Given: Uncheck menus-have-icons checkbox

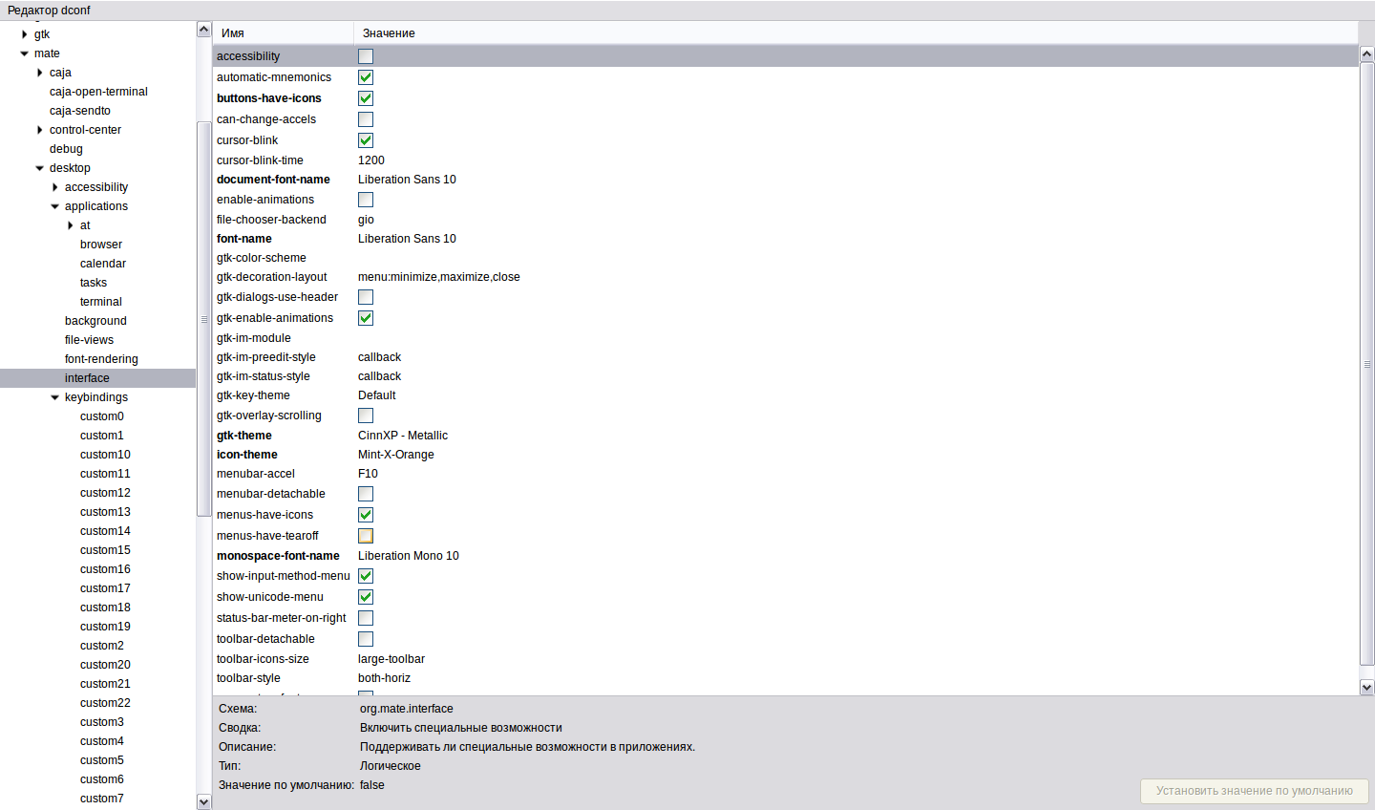Looking at the screenshot, I should coord(366,515).
